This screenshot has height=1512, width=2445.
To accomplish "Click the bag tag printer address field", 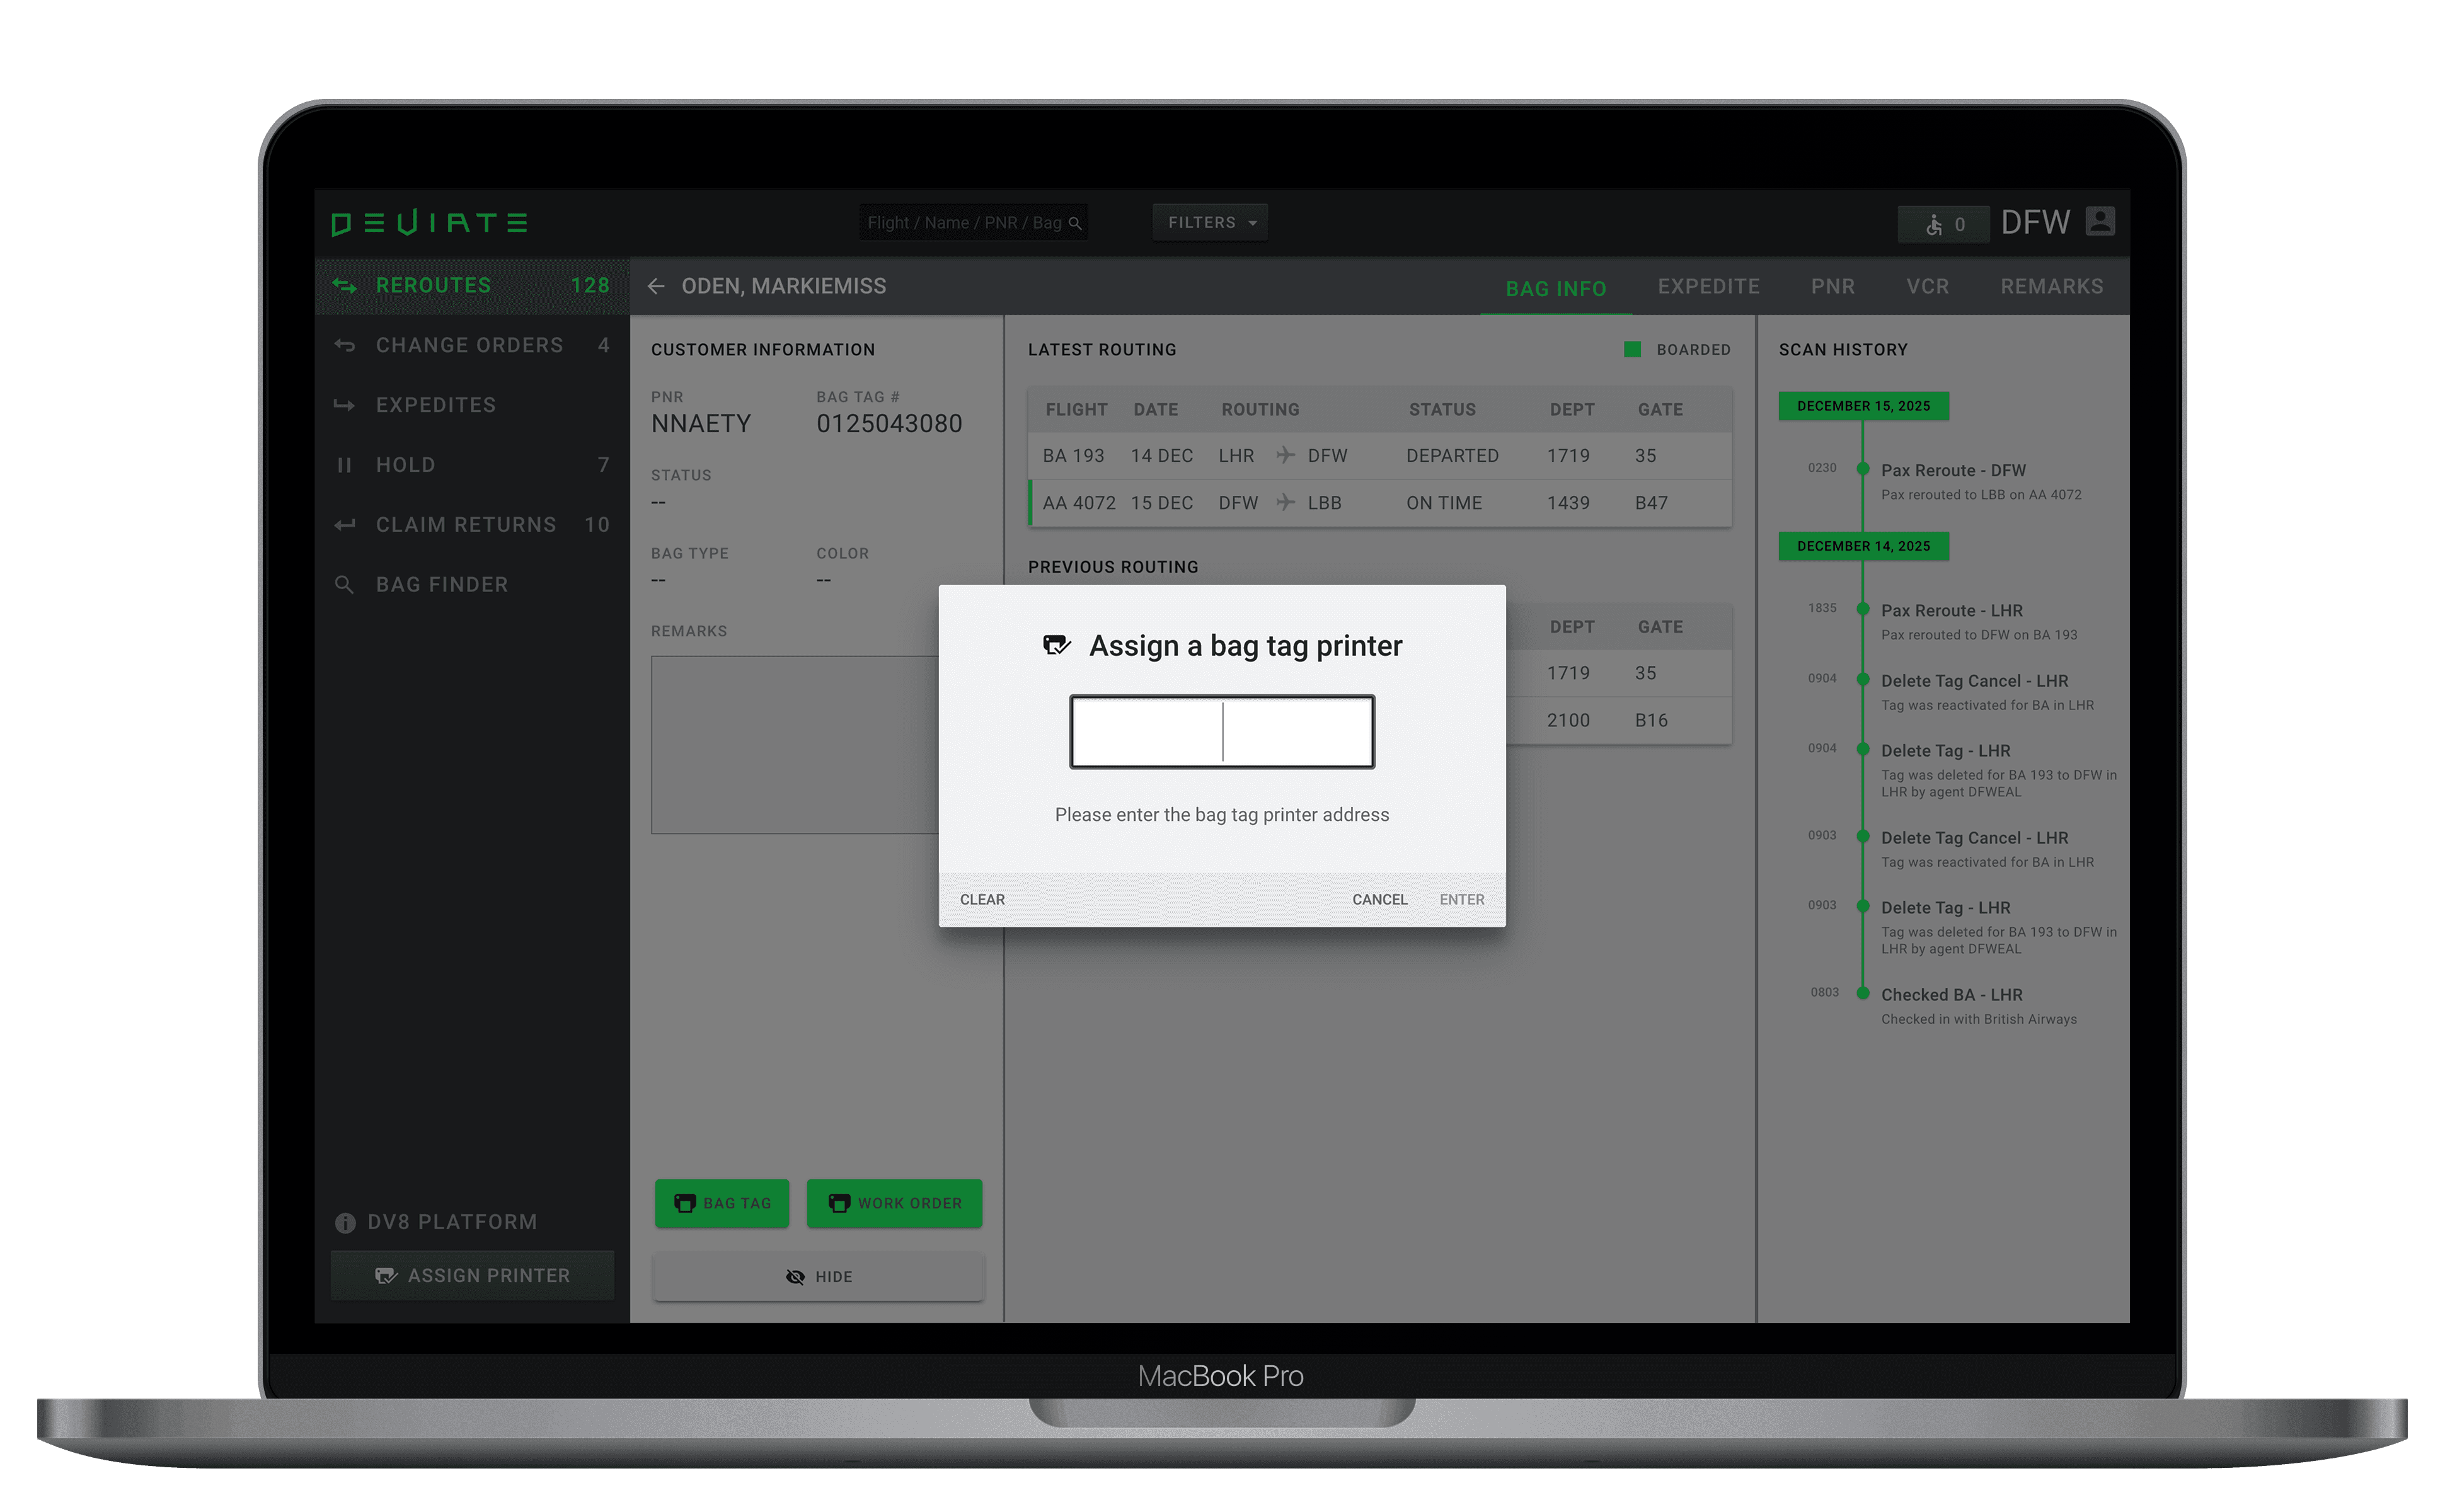I will (1222, 732).
